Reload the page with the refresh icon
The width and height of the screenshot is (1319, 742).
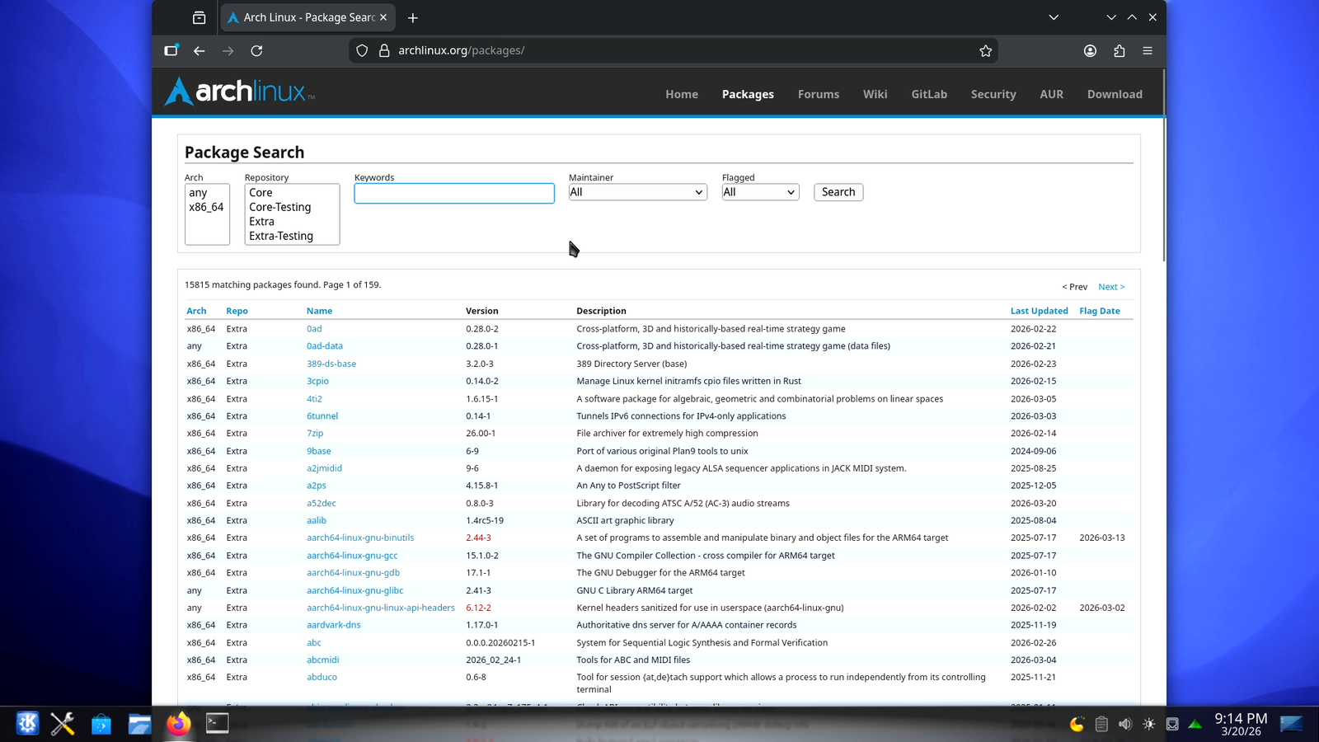coord(256,50)
